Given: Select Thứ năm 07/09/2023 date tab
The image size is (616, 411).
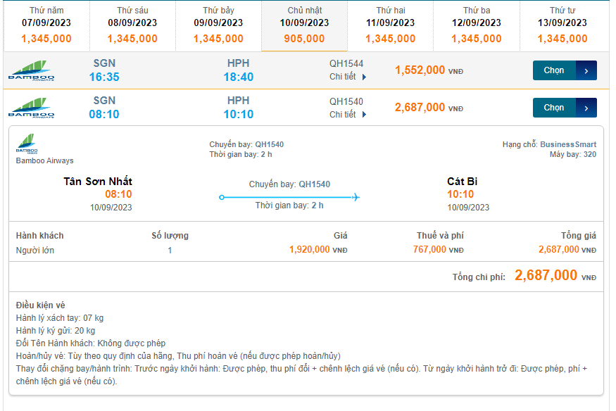Looking at the screenshot, I should point(46,25).
